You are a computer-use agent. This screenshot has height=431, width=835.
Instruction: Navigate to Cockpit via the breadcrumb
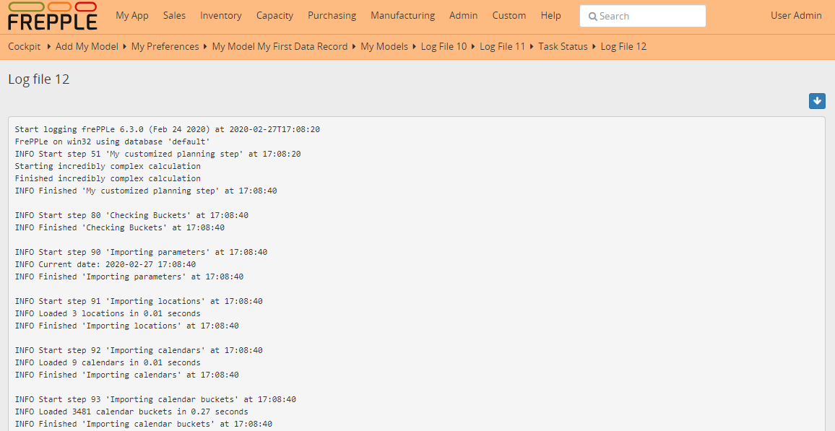24,46
